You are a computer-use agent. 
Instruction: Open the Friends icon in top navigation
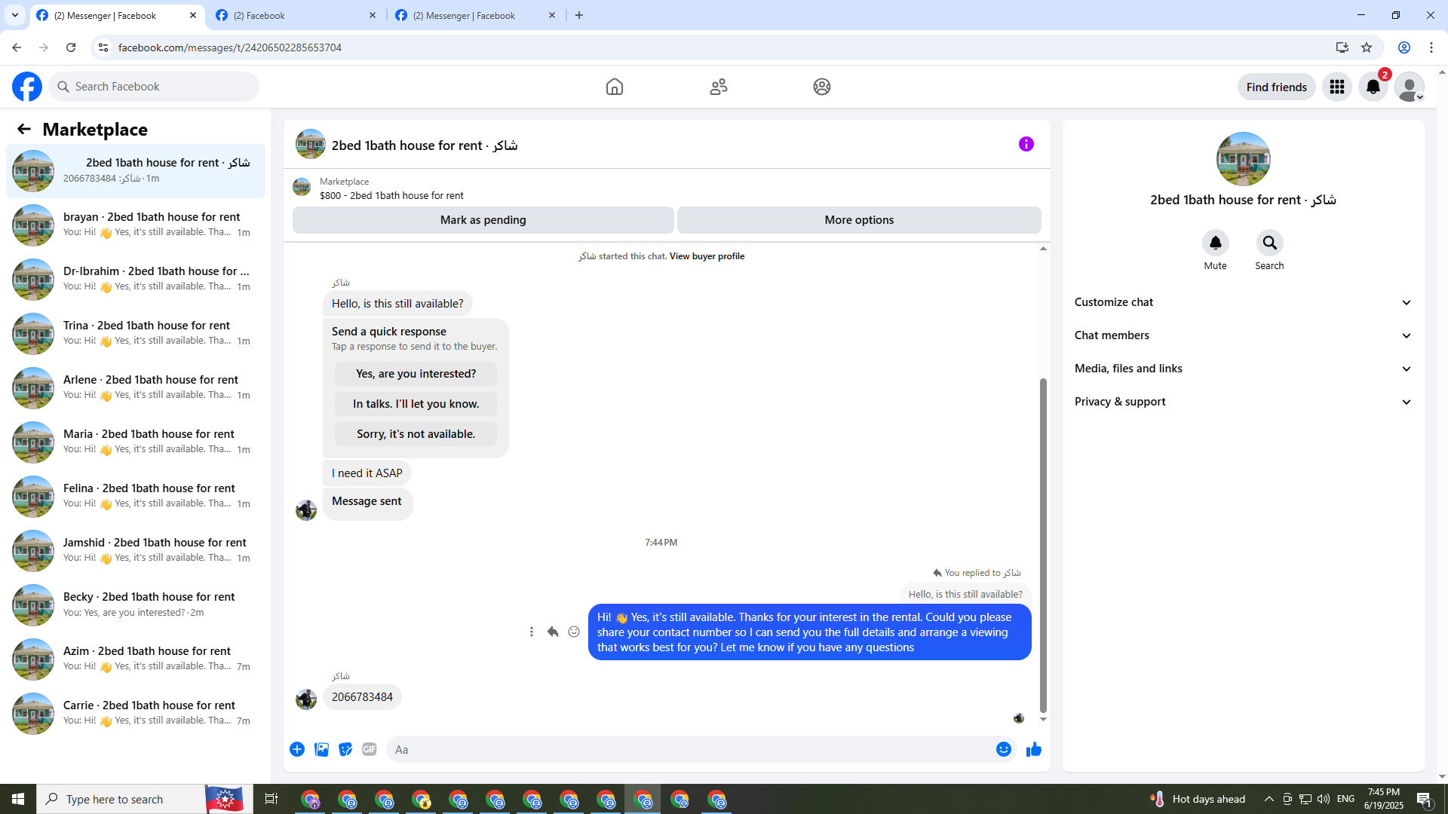coord(719,87)
